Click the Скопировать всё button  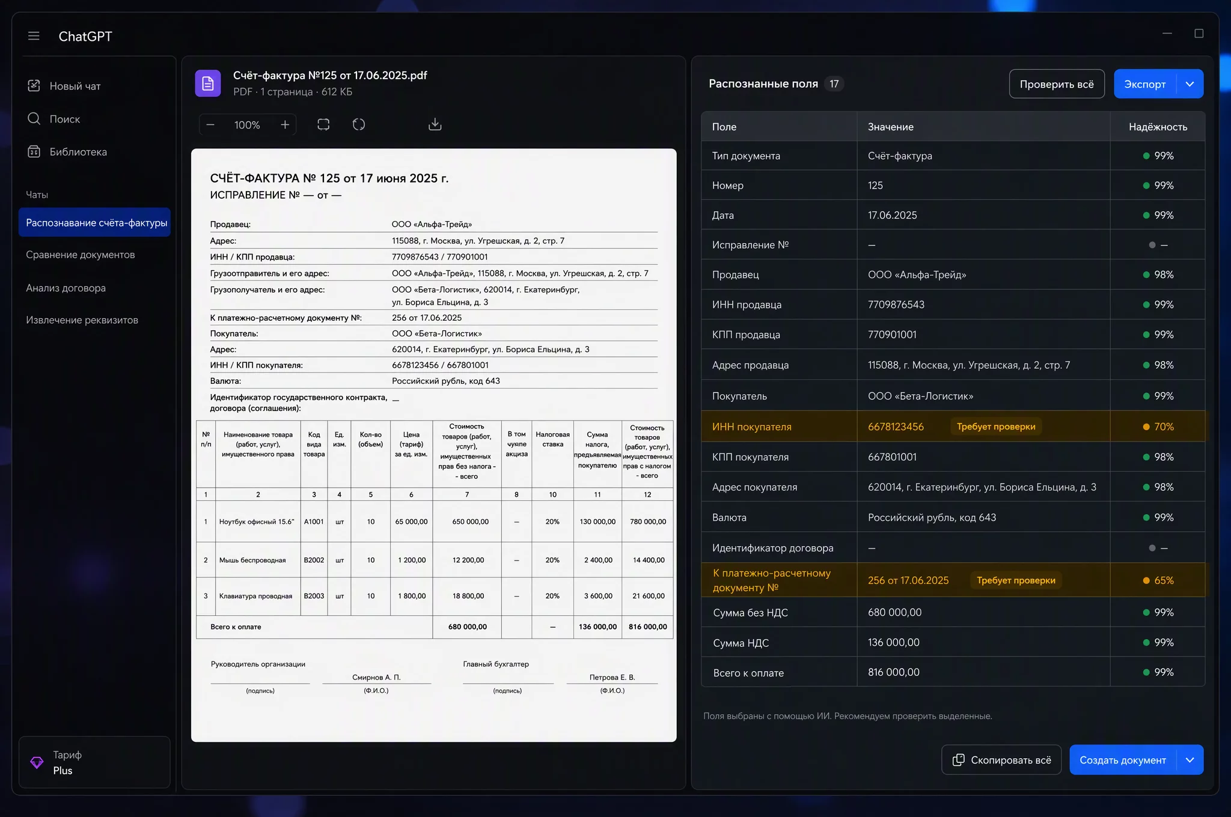pos(1001,760)
